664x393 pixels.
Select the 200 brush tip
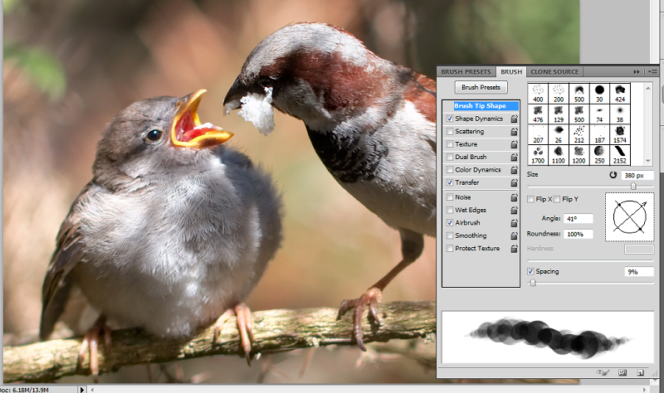(559, 94)
